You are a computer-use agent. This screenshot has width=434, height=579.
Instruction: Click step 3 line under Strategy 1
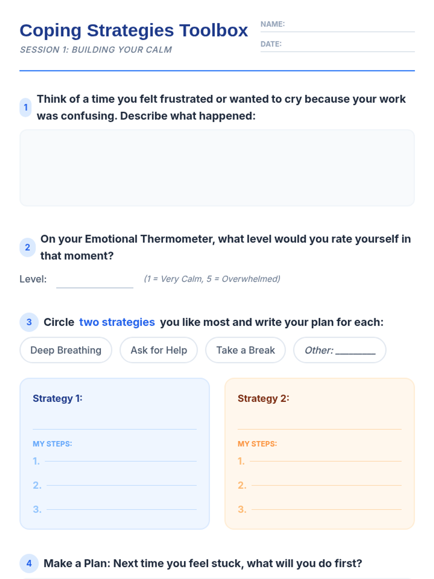tap(122, 506)
